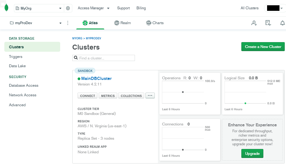The height and width of the screenshot is (166, 286).
Task: Click the MyOrg organization building icon
Action: tap(17, 8)
